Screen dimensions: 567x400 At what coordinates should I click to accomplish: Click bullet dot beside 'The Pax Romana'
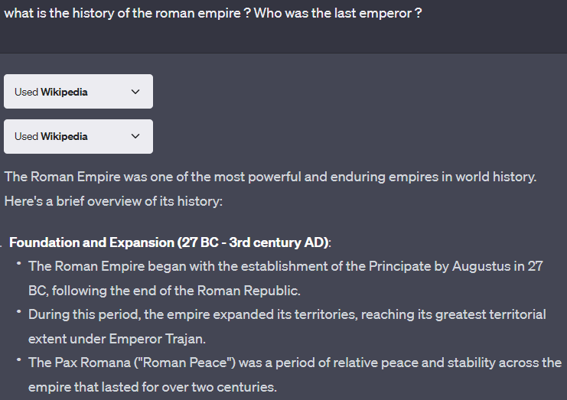pos(19,360)
